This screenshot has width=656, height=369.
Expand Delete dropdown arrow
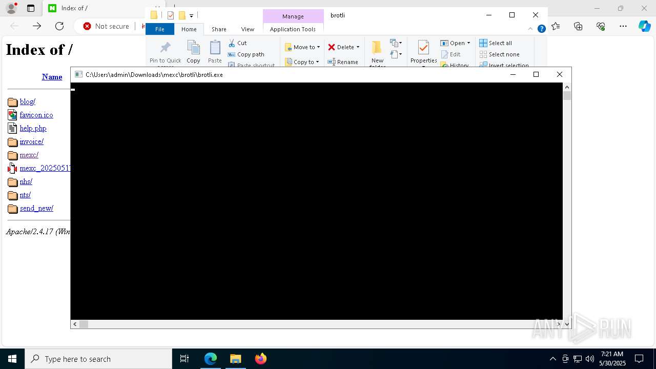pyautogui.click(x=358, y=47)
